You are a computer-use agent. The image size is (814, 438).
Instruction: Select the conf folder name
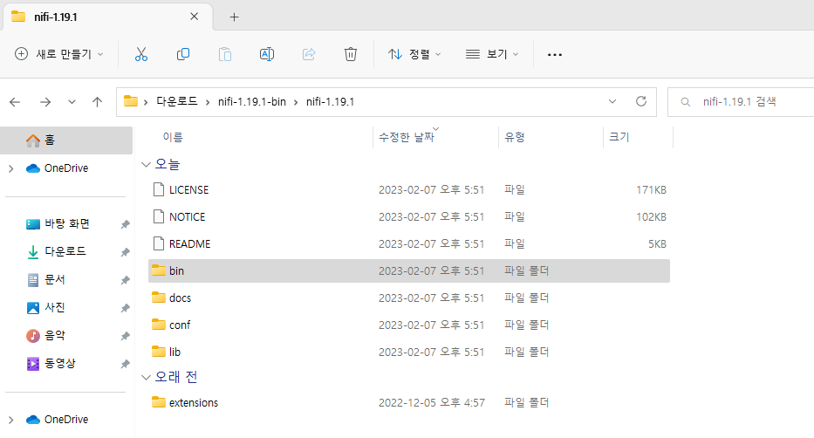coord(180,325)
